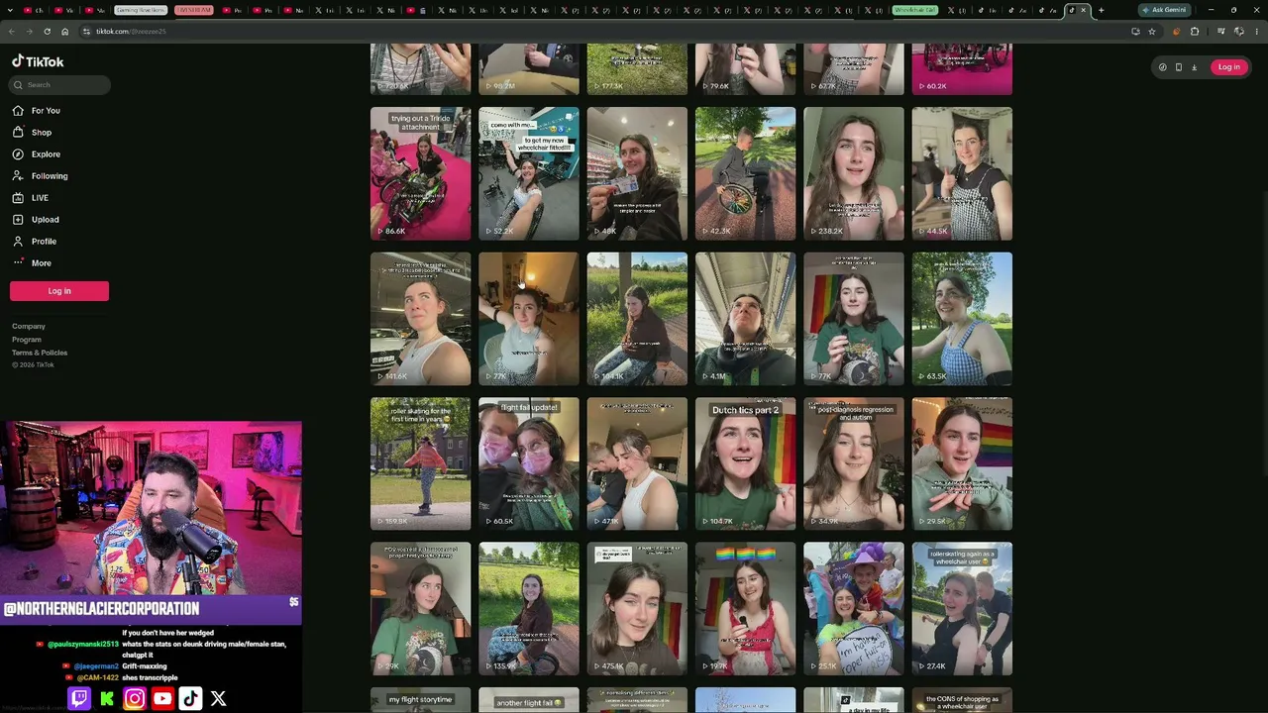Play the 'rollerskating again as a wheelchair user' video
Screen dimensions: 1268x713
click(962, 609)
